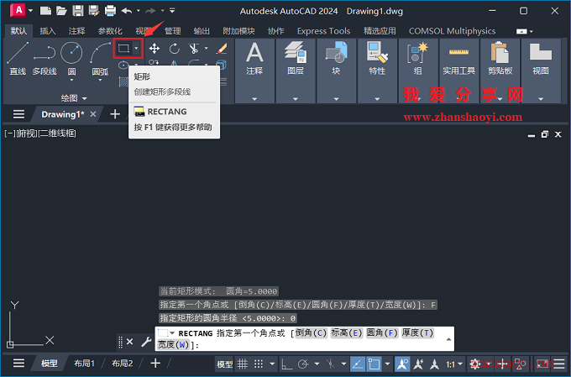Choose the Width (宽度(W)) command option

(x=173, y=344)
